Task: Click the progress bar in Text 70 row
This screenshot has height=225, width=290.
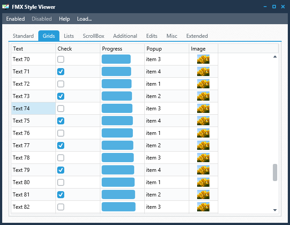Action: [x=116, y=59]
